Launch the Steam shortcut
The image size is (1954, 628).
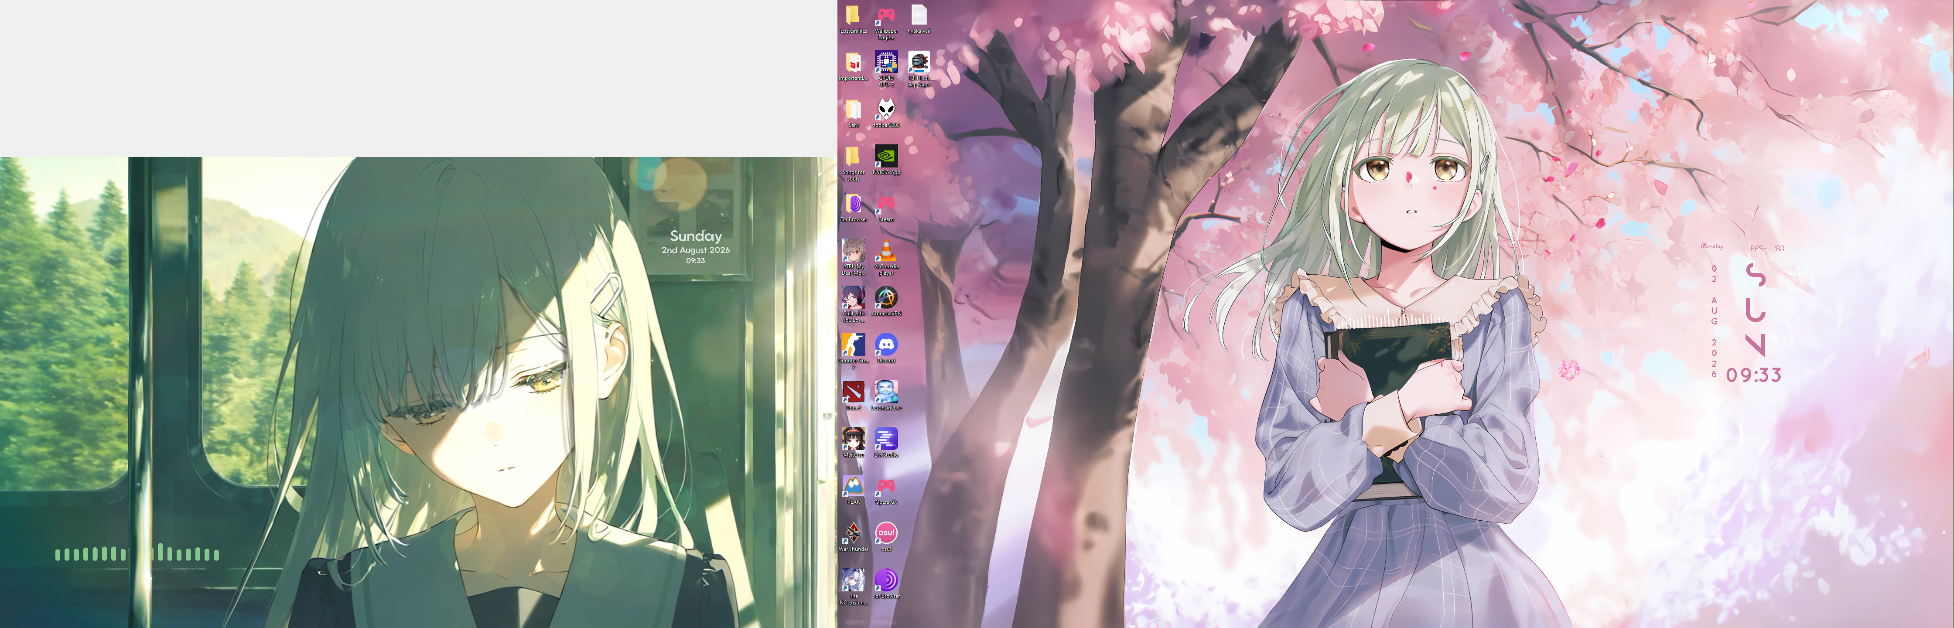(x=886, y=207)
